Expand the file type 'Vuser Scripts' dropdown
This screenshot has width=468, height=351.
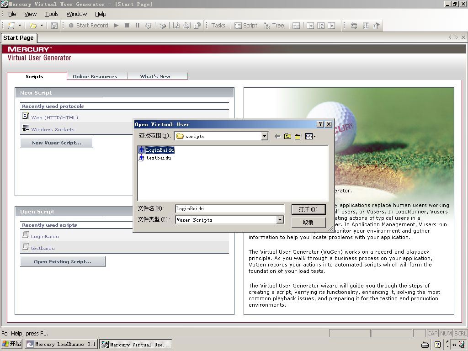280,220
